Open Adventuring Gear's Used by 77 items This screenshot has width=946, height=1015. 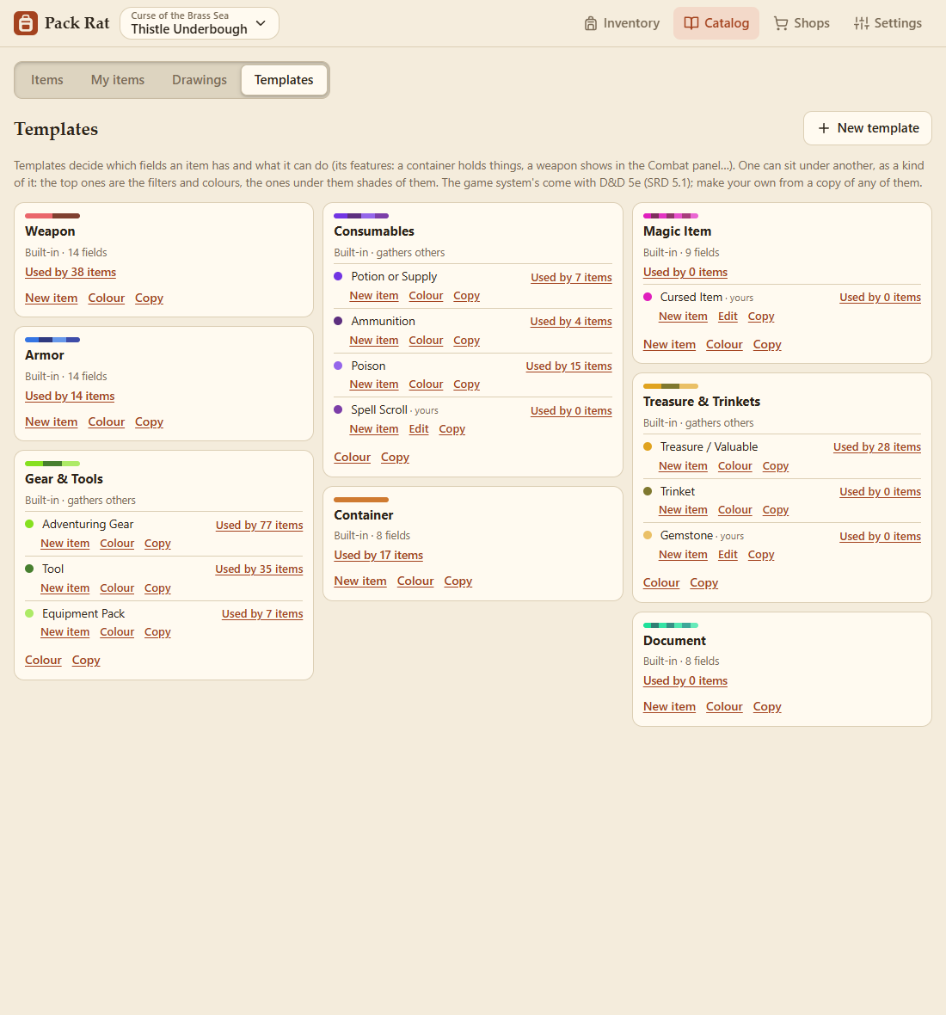pos(260,525)
